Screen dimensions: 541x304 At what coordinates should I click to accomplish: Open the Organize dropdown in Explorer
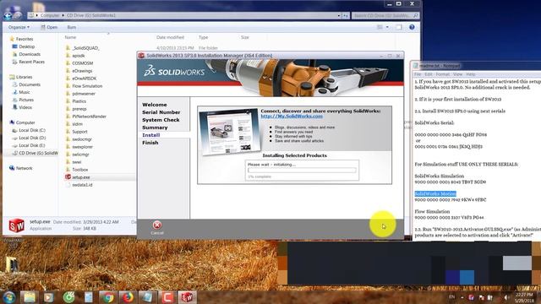click(19, 27)
